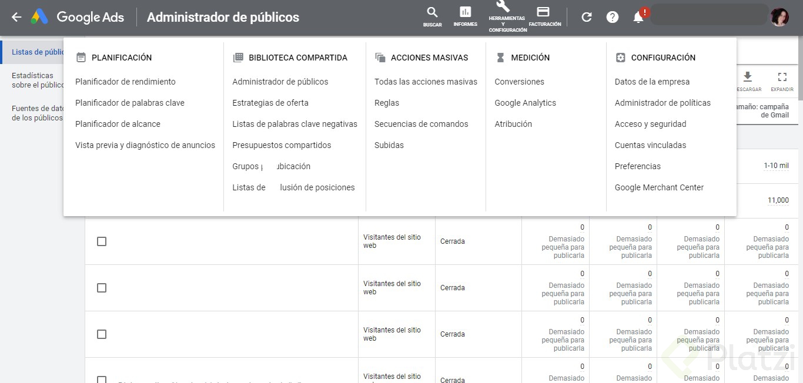Image resolution: width=803 pixels, height=383 pixels.
Task: Check the partially visible fourth row checkbox
Action: [x=102, y=379]
